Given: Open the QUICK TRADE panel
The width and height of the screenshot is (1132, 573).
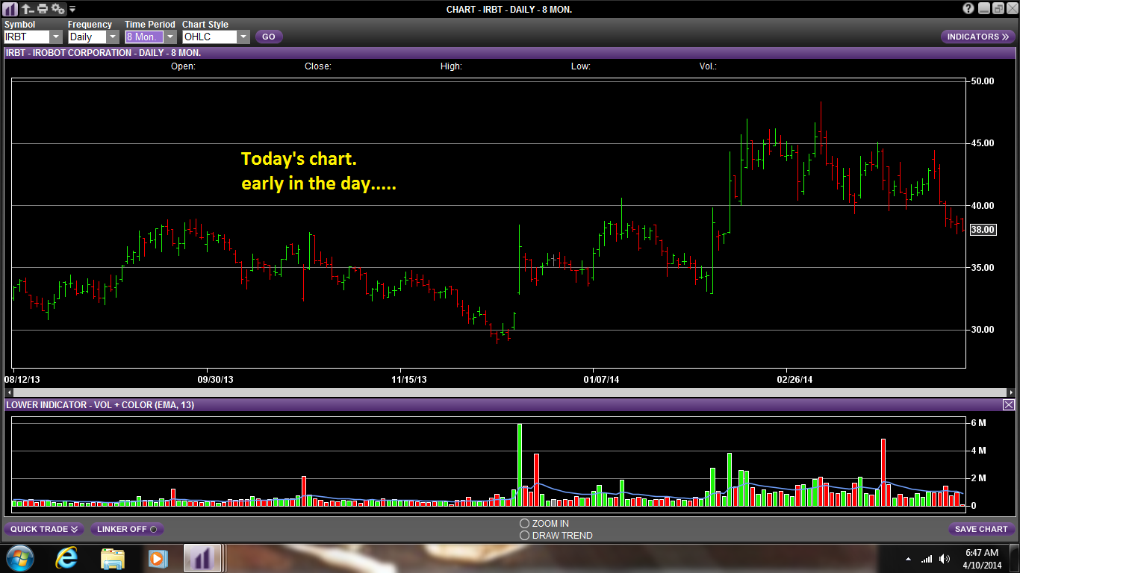Looking at the screenshot, I should coord(44,529).
